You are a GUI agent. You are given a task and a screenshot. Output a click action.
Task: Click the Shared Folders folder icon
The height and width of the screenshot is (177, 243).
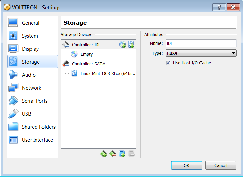click(13, 127)
